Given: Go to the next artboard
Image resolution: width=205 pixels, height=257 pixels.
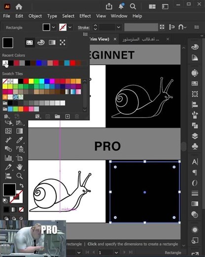Looking at the screenshot, I should pyautogui.click(x=125, y=252).
